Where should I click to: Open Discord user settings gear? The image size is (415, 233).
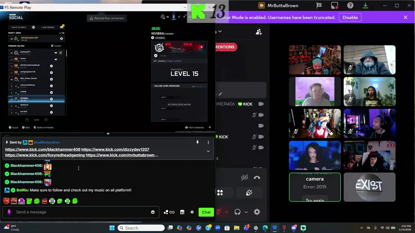click(257, 212)
